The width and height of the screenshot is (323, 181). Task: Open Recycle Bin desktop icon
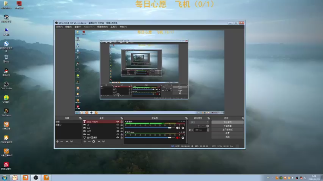click(6, 59)
